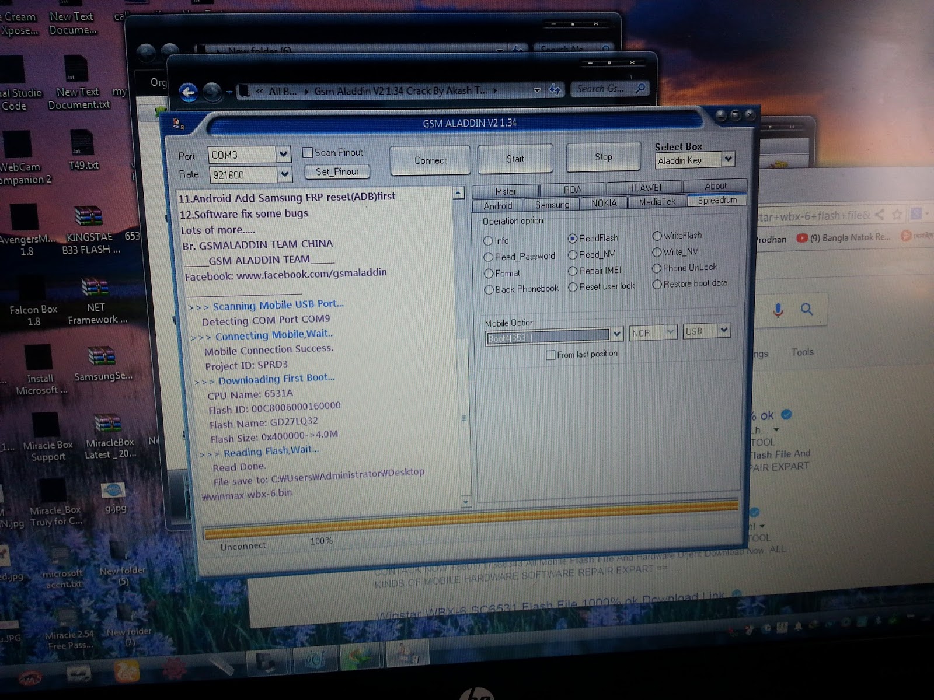Click the Stop button
The image size is (934, 700).
point(603,157)
